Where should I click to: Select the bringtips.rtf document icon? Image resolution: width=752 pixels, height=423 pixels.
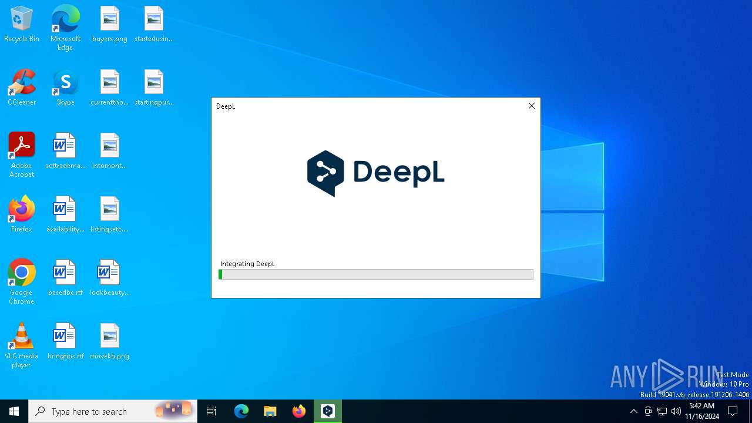pyautogui.click(x=65, y=342)
